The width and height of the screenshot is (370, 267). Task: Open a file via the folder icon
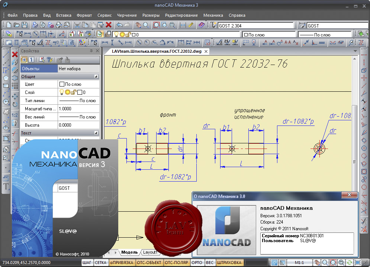16,25
